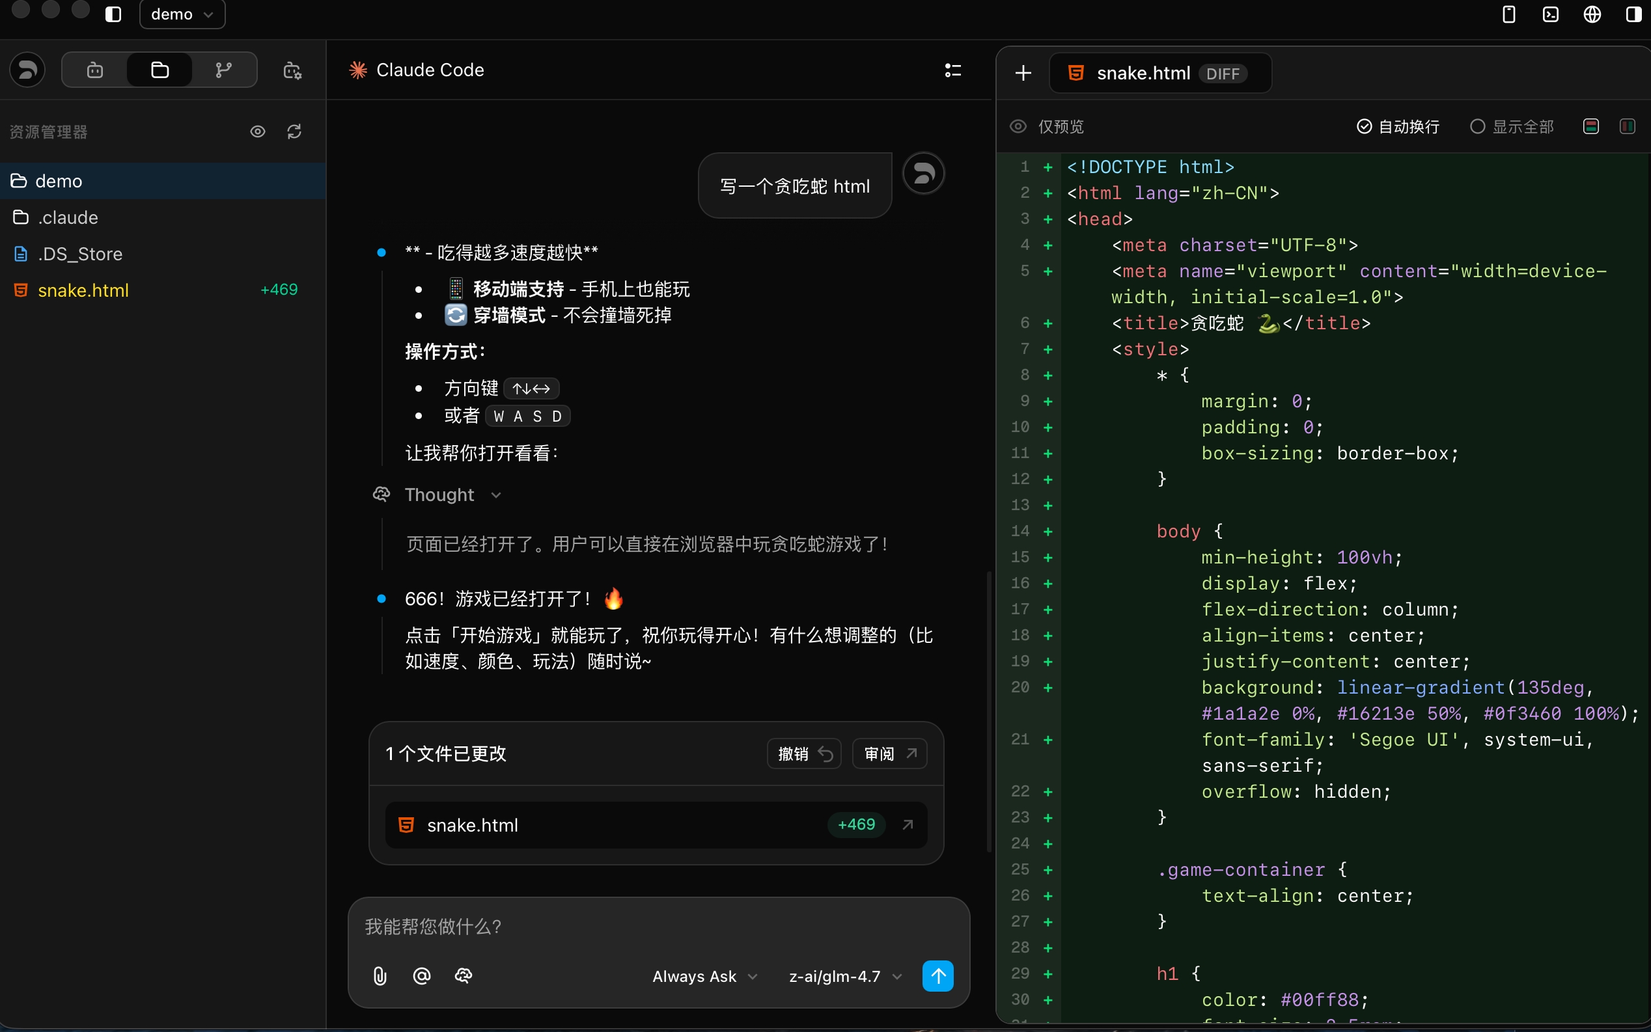This screenshot has height=1032, width=1651.
Task: Click the 撤销 undo button
Action: [x=803, y=754]
